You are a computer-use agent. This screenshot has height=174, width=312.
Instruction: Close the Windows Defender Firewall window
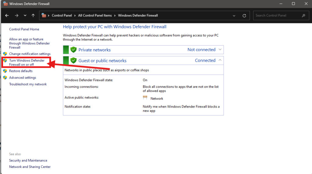306,4
